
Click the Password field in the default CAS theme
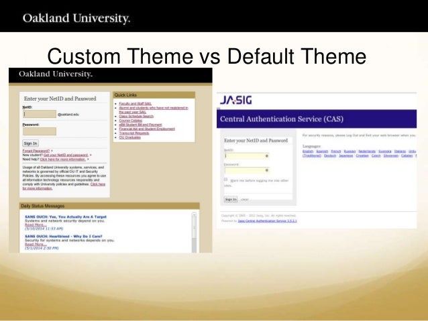247,170
